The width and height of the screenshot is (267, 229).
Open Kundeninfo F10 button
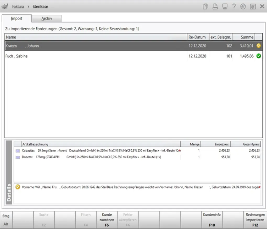[x=212, y=220]
